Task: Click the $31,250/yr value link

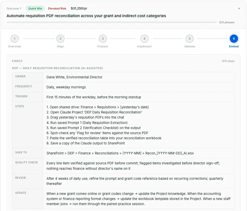Action: (79, 8)
